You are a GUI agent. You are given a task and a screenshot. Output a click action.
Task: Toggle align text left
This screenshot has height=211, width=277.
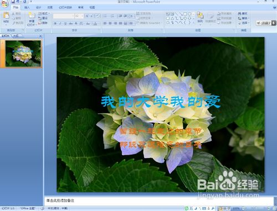coord(105,23)
